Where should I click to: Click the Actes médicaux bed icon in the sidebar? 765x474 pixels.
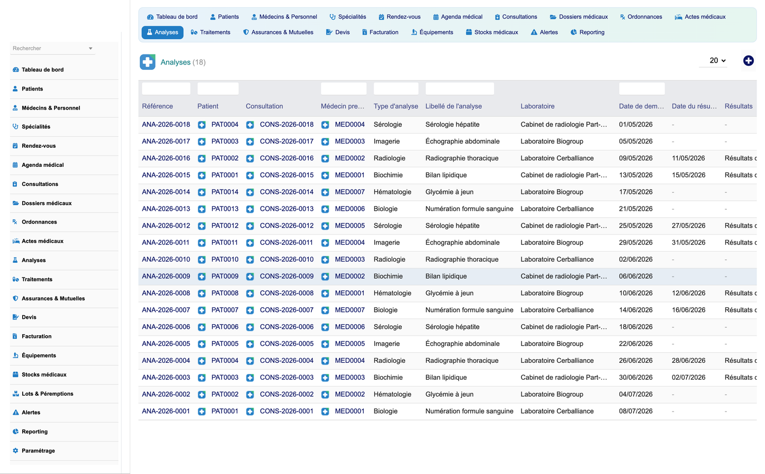[x=16, y=241]
